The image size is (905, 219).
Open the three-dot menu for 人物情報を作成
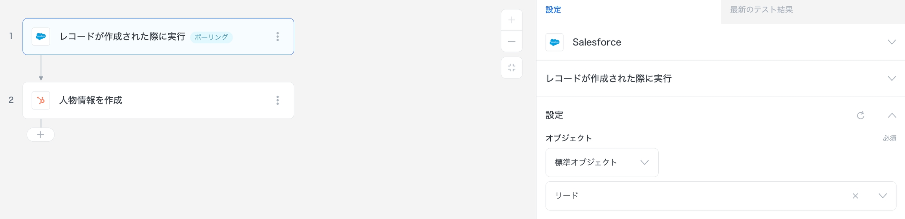coord(278,100)
